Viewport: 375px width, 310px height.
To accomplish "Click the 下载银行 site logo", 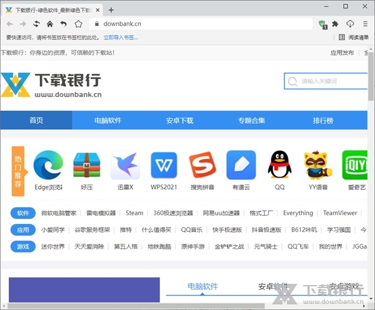I will tap(51, 85).
